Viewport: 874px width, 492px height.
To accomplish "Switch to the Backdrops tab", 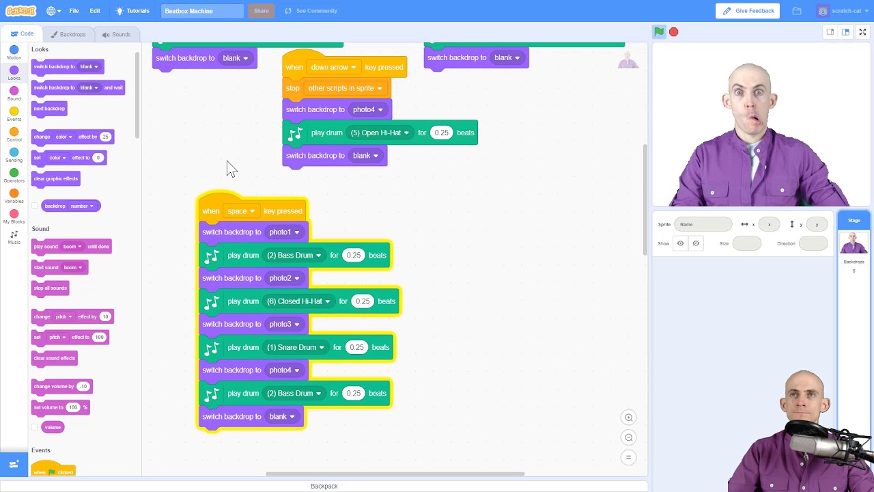I will pyautogui.click(x=68, y=34).
